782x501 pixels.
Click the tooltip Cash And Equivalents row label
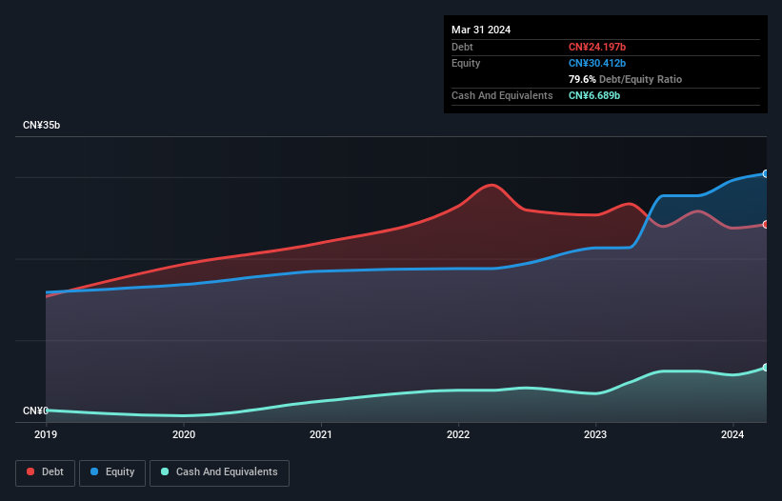point(502,95)
